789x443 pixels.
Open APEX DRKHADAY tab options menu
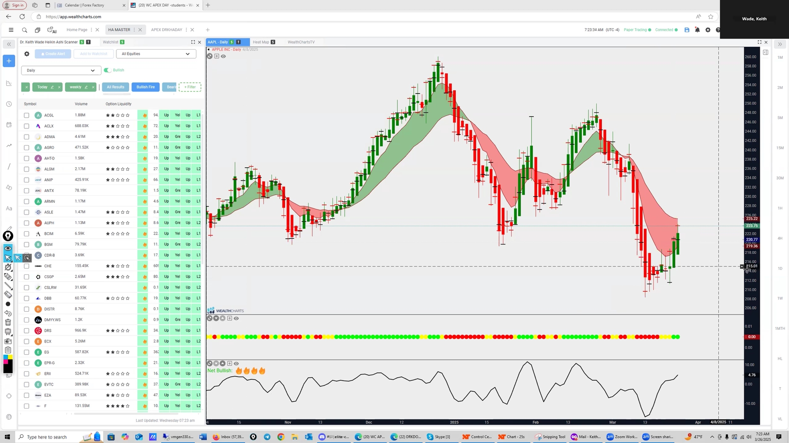(x=186, y=30)
